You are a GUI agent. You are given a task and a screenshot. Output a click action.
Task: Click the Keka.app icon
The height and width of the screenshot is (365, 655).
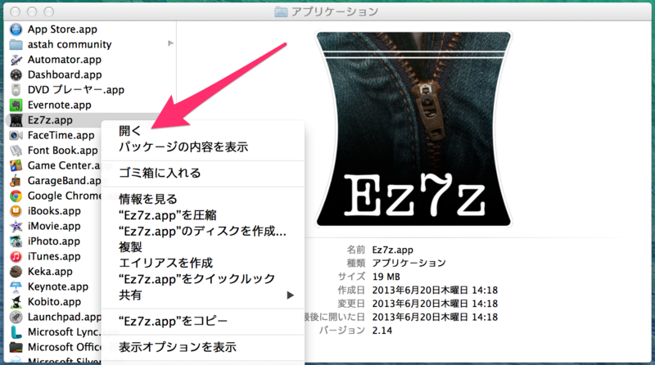[x=16, y=272]
